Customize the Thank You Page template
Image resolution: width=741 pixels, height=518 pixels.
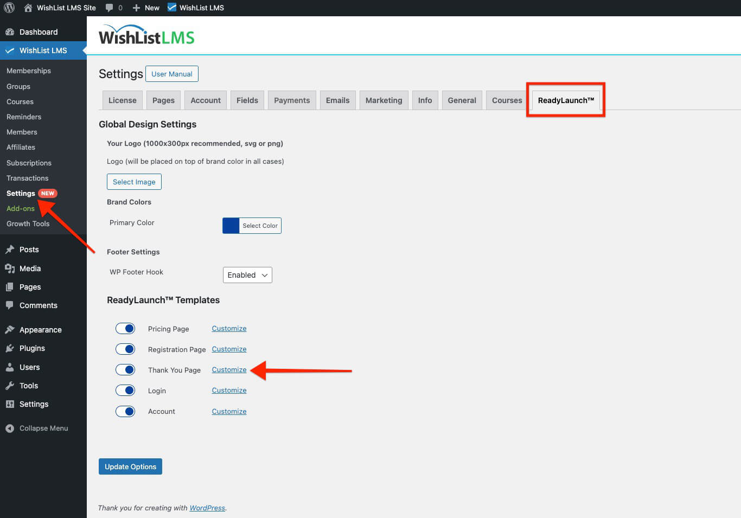[x=228, y=369]
